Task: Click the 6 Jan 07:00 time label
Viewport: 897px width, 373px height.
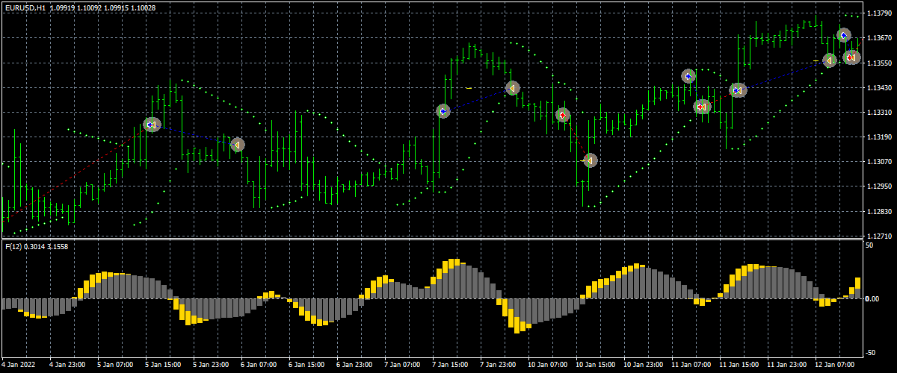Action: pos(258,366)
